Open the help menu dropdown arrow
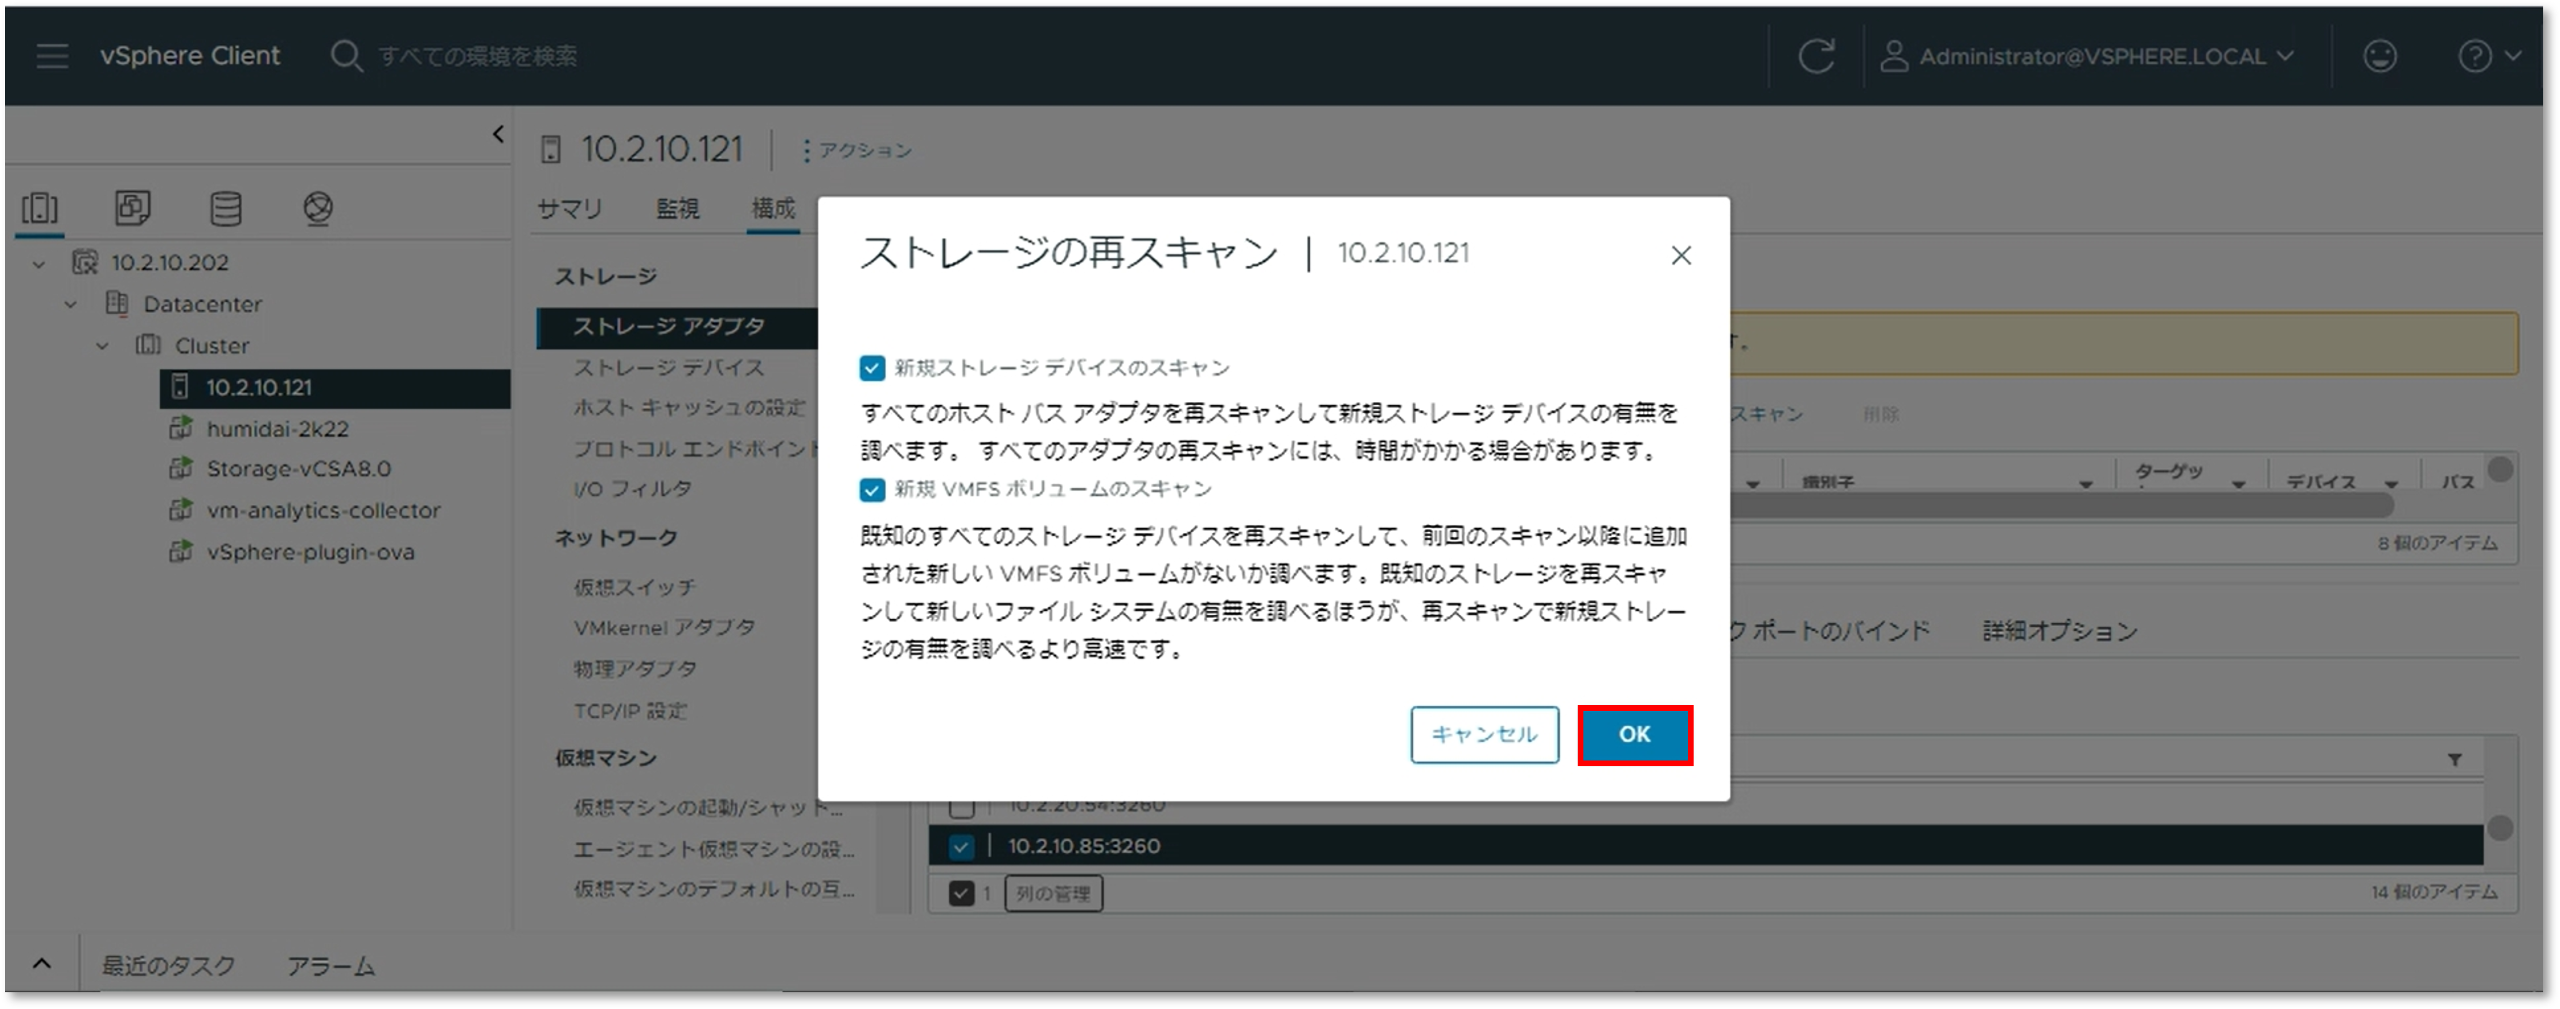The image size is (2560, 1009). point(2513,55)
